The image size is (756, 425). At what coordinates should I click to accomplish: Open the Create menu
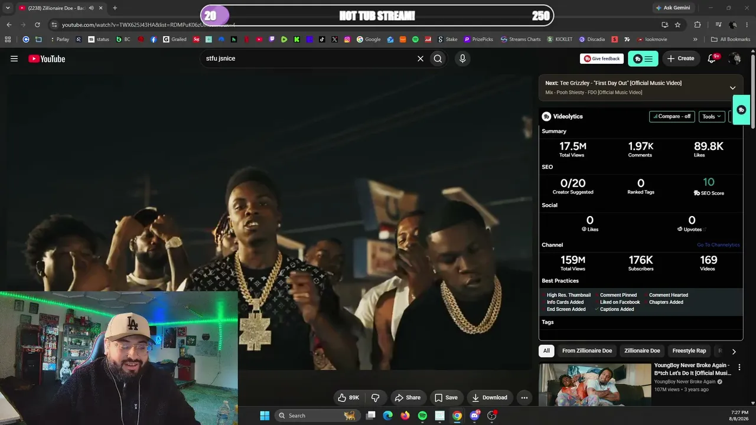[680, 58]
